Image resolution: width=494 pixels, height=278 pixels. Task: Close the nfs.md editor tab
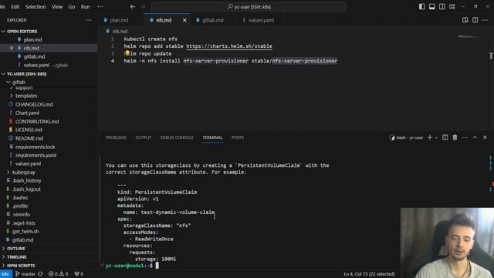pos(184,20)
